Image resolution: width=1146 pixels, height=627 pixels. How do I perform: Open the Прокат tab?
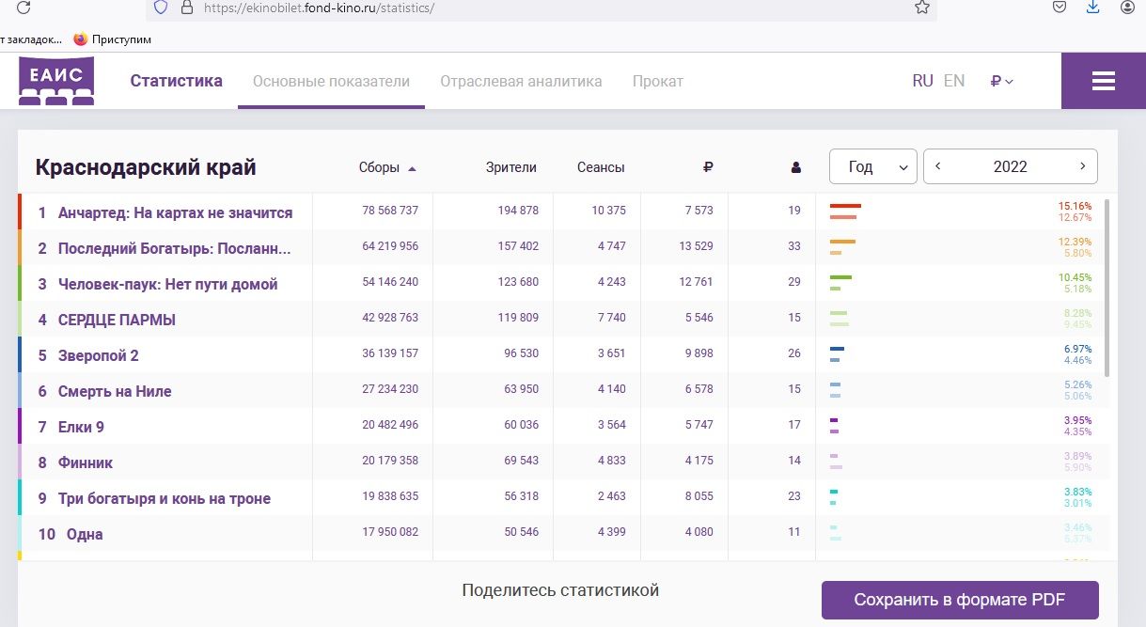[x=657, y=81]
